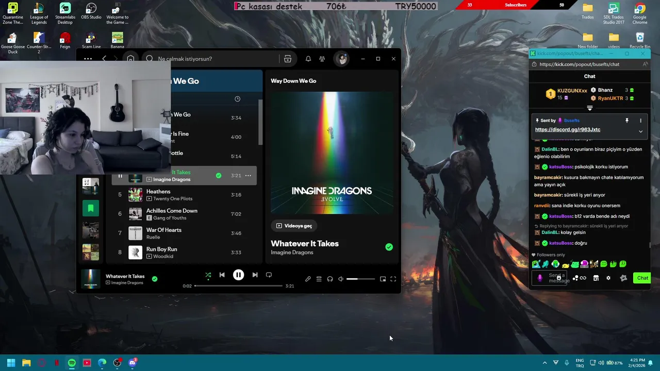Open Windows Start menu
The height and width of the screenshot is (371, 660).
pos(11,363)
